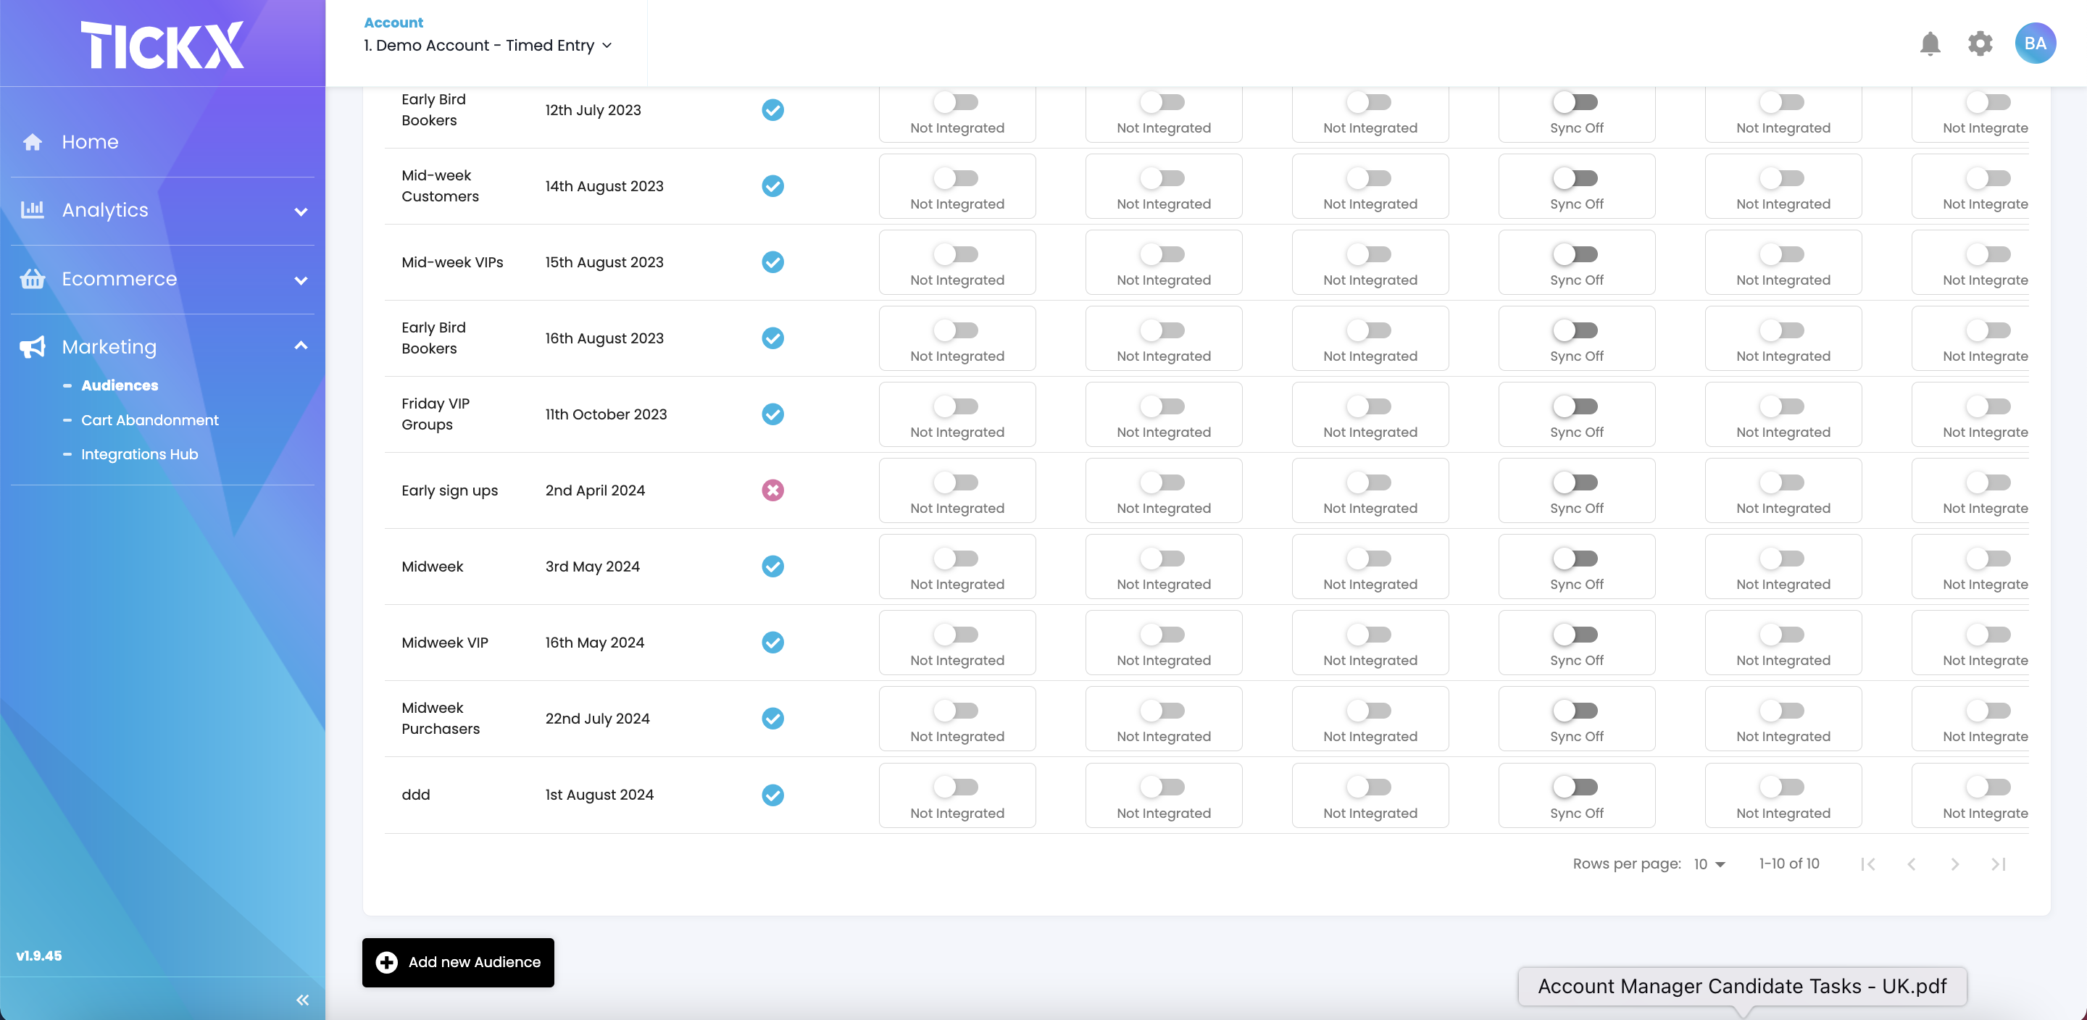This screenshot has height=1020, width=2087.
Task: Open Account Manager Candidate Tasks PDF download
Action: (1741, 986)
